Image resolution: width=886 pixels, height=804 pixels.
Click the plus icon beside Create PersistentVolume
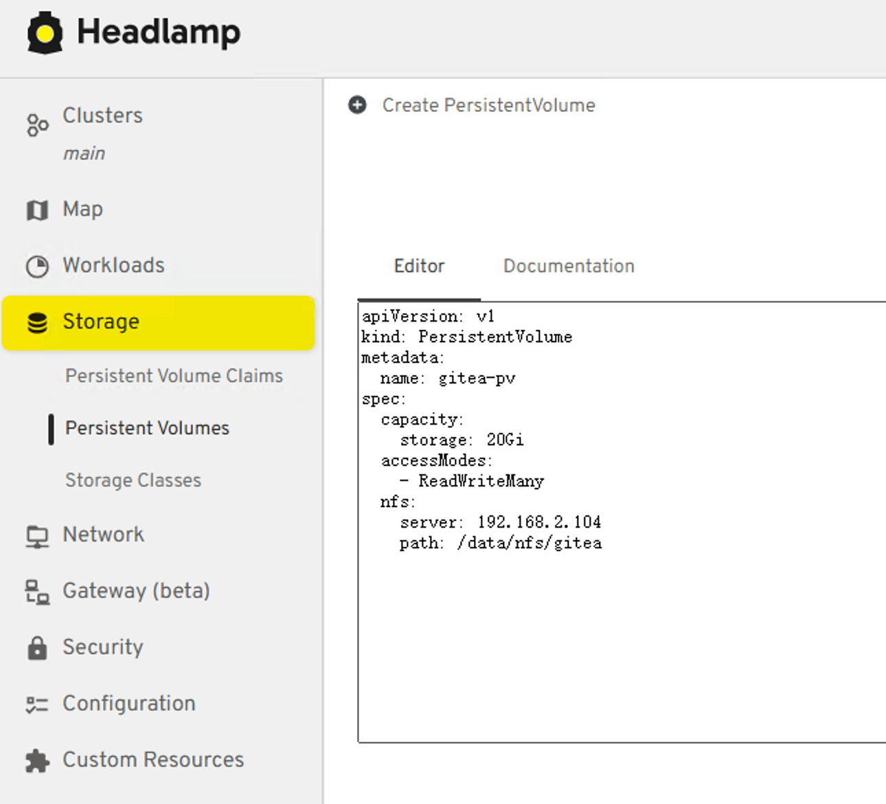point(357,105)
